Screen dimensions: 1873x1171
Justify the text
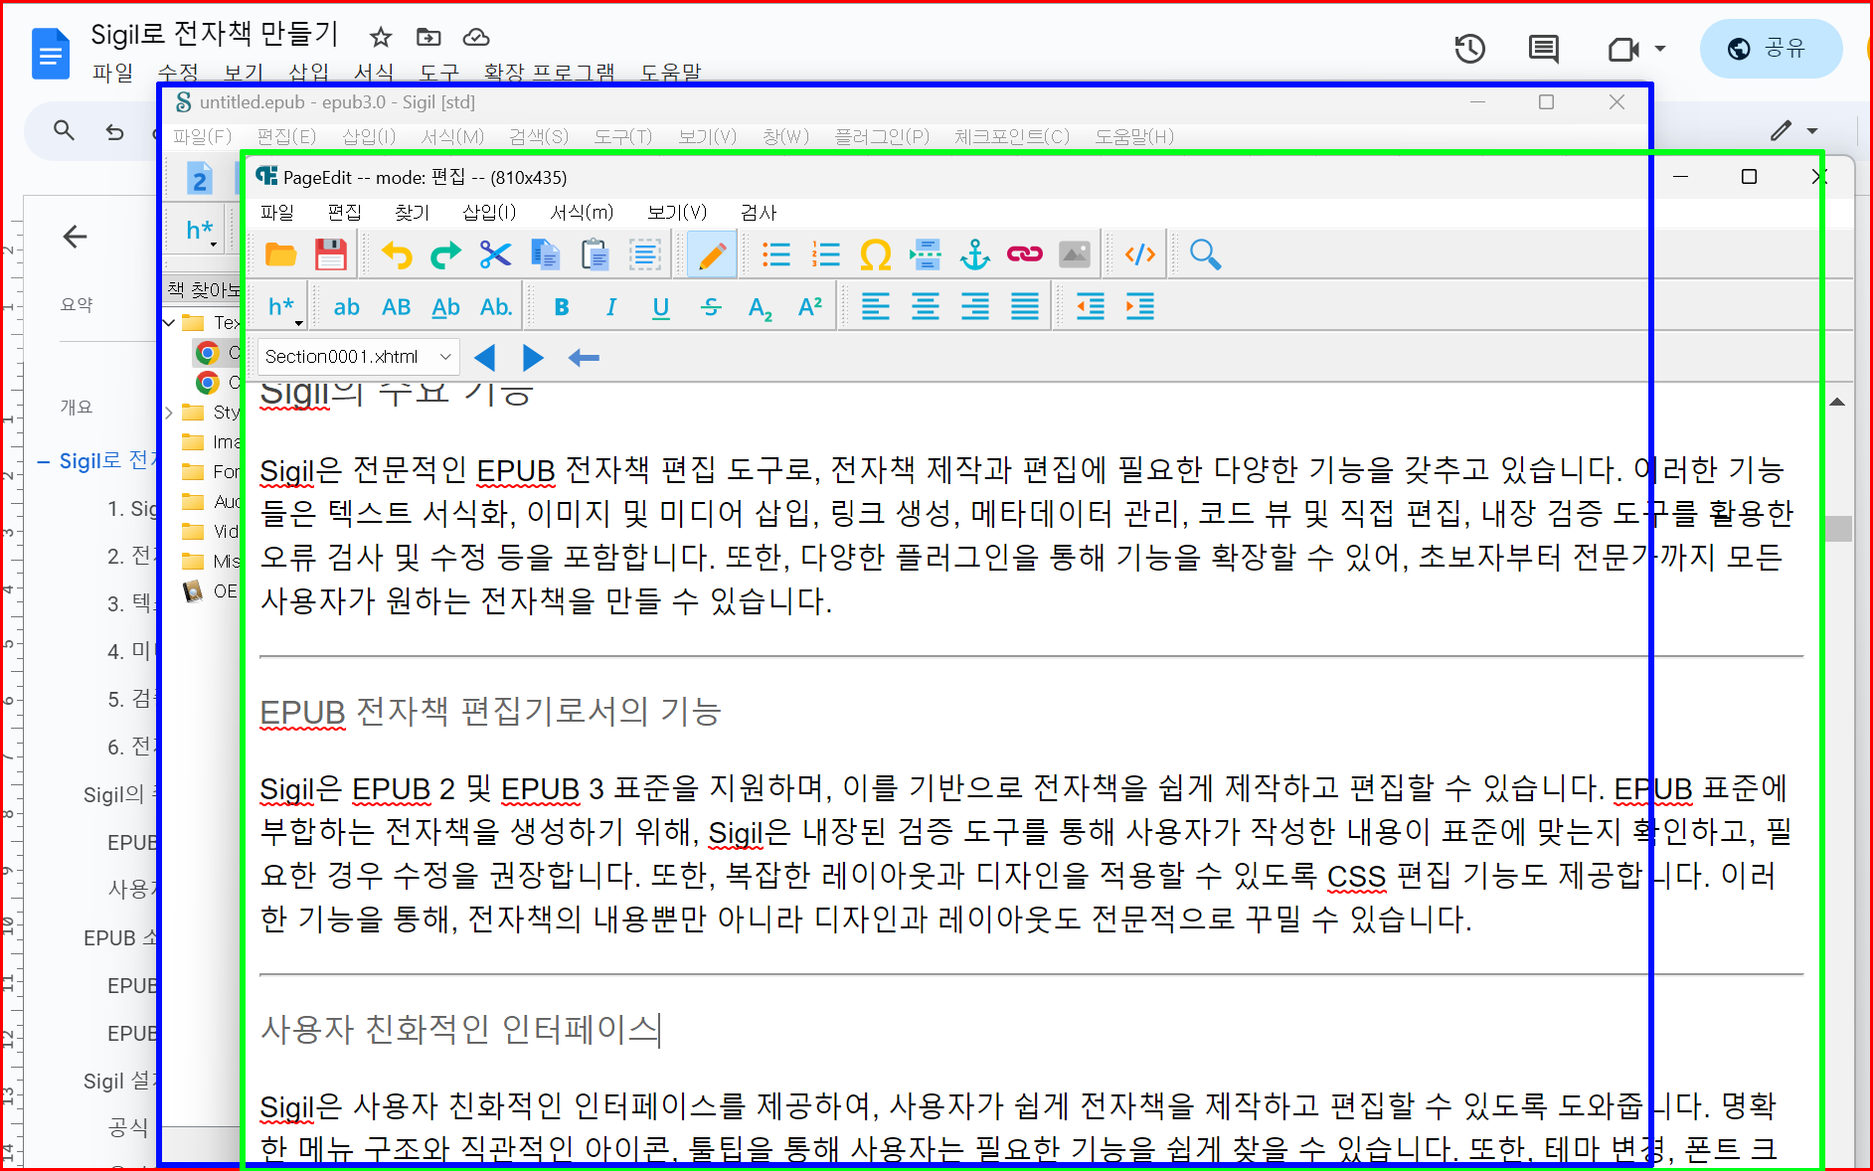(1025, 307)
